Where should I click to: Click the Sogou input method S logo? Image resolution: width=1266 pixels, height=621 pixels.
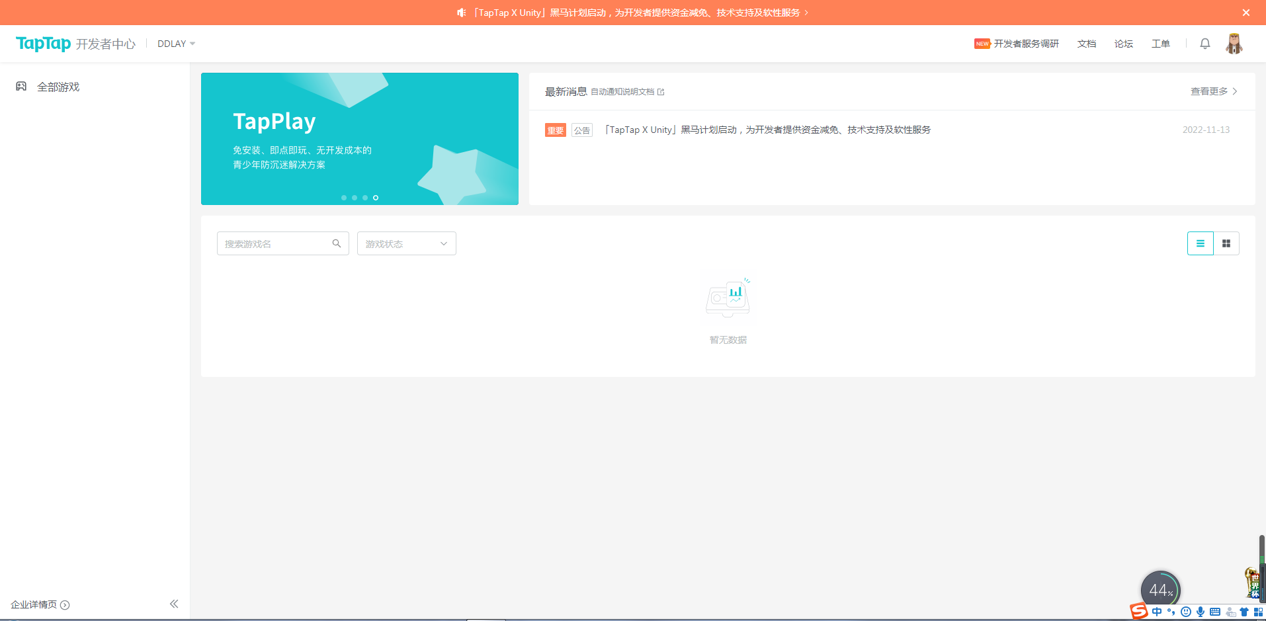point(1139,611)
